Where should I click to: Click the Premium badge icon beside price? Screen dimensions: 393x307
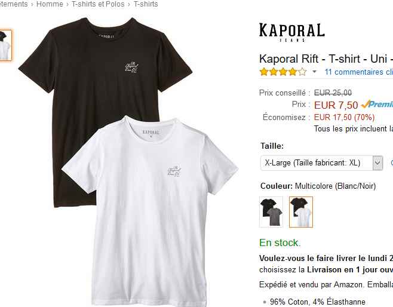pyautogui.click(x=377, y=105)
